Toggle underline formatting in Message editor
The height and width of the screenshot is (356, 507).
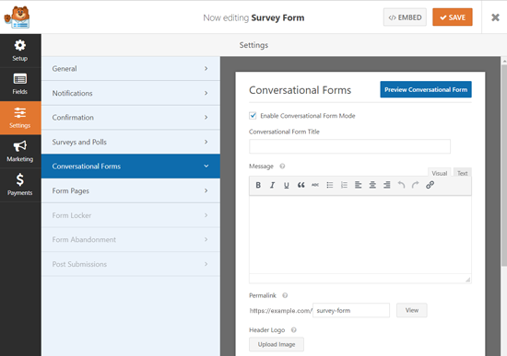click(x=286, y=185)
